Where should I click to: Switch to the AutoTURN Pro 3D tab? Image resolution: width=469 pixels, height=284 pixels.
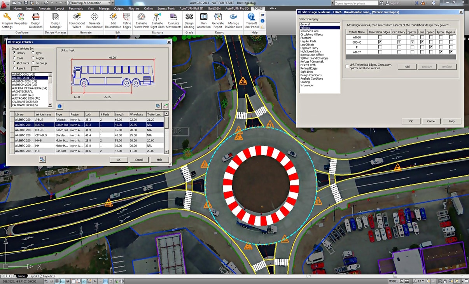(237, 8)
